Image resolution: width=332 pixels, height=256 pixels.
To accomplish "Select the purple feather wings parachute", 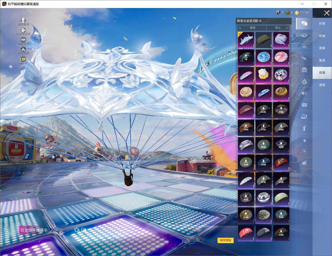I will (x=281, y=40).
